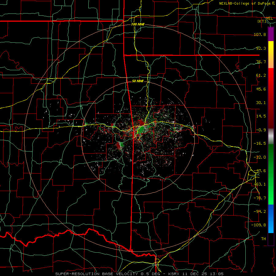
Task: Click the -32.0 velocity scale value
Action: click(x=260, y=157)
